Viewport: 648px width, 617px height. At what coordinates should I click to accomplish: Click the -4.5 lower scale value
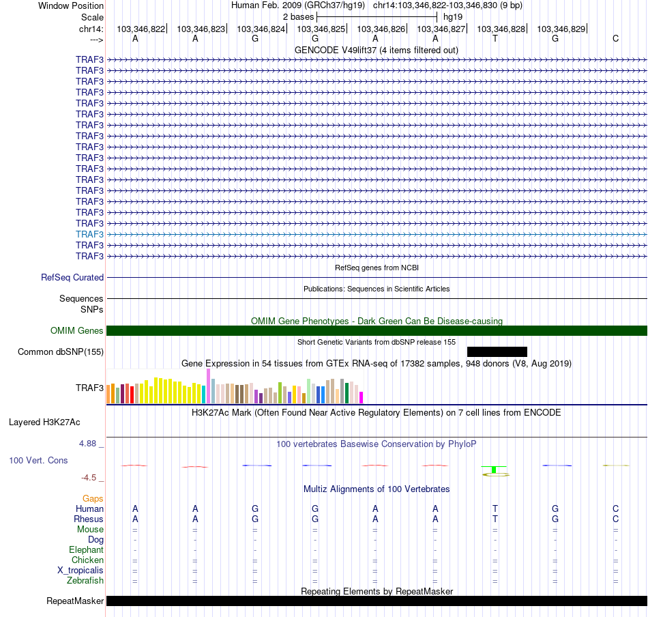coord(89,478)
